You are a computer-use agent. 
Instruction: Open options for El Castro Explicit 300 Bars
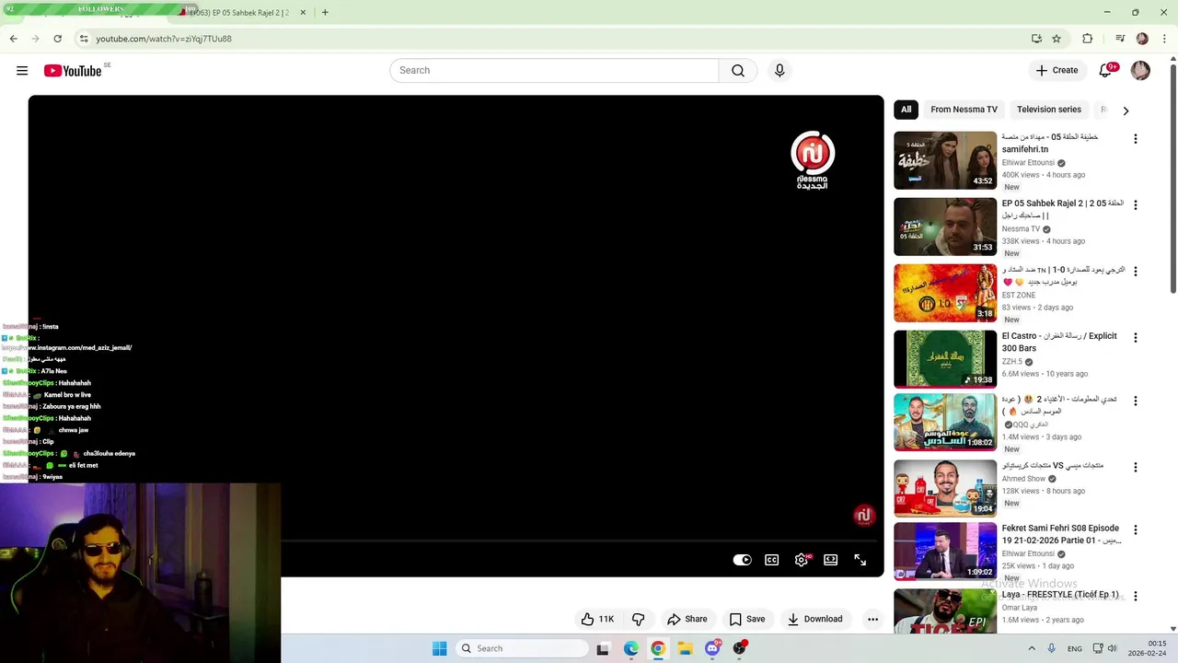tap(1136, 338)
